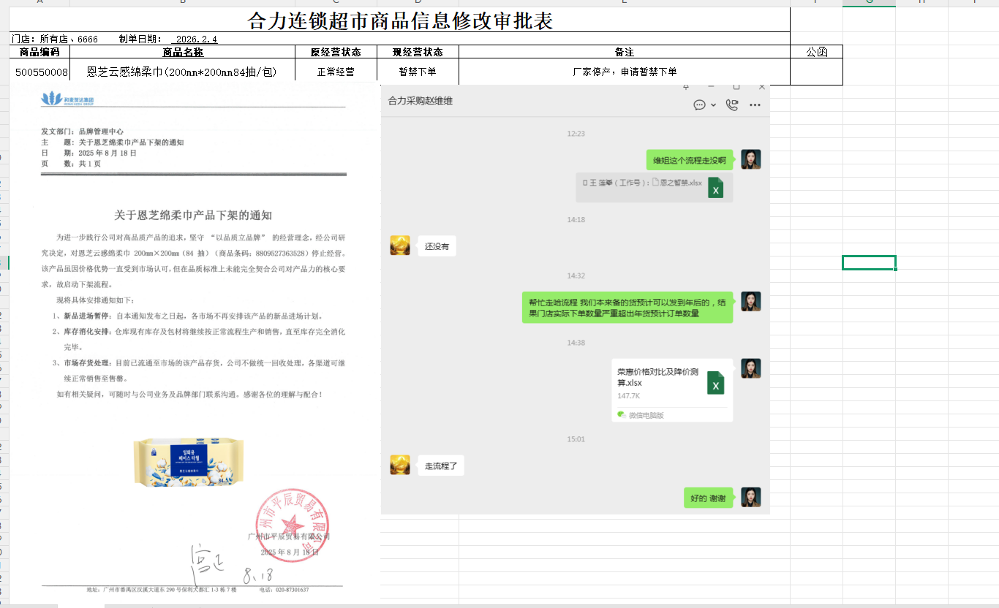Click the golden avatar beside 走流程了
This screenshot has width=999, height=608.
click(400, 465)
